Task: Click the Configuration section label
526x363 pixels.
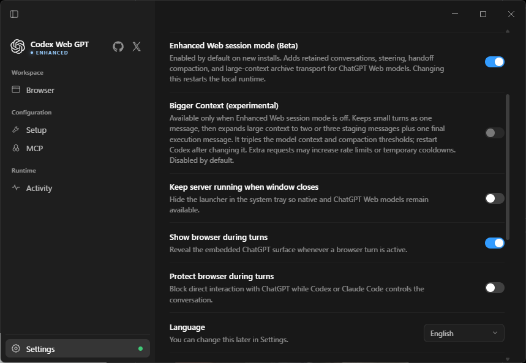Action: coord(31,113)
